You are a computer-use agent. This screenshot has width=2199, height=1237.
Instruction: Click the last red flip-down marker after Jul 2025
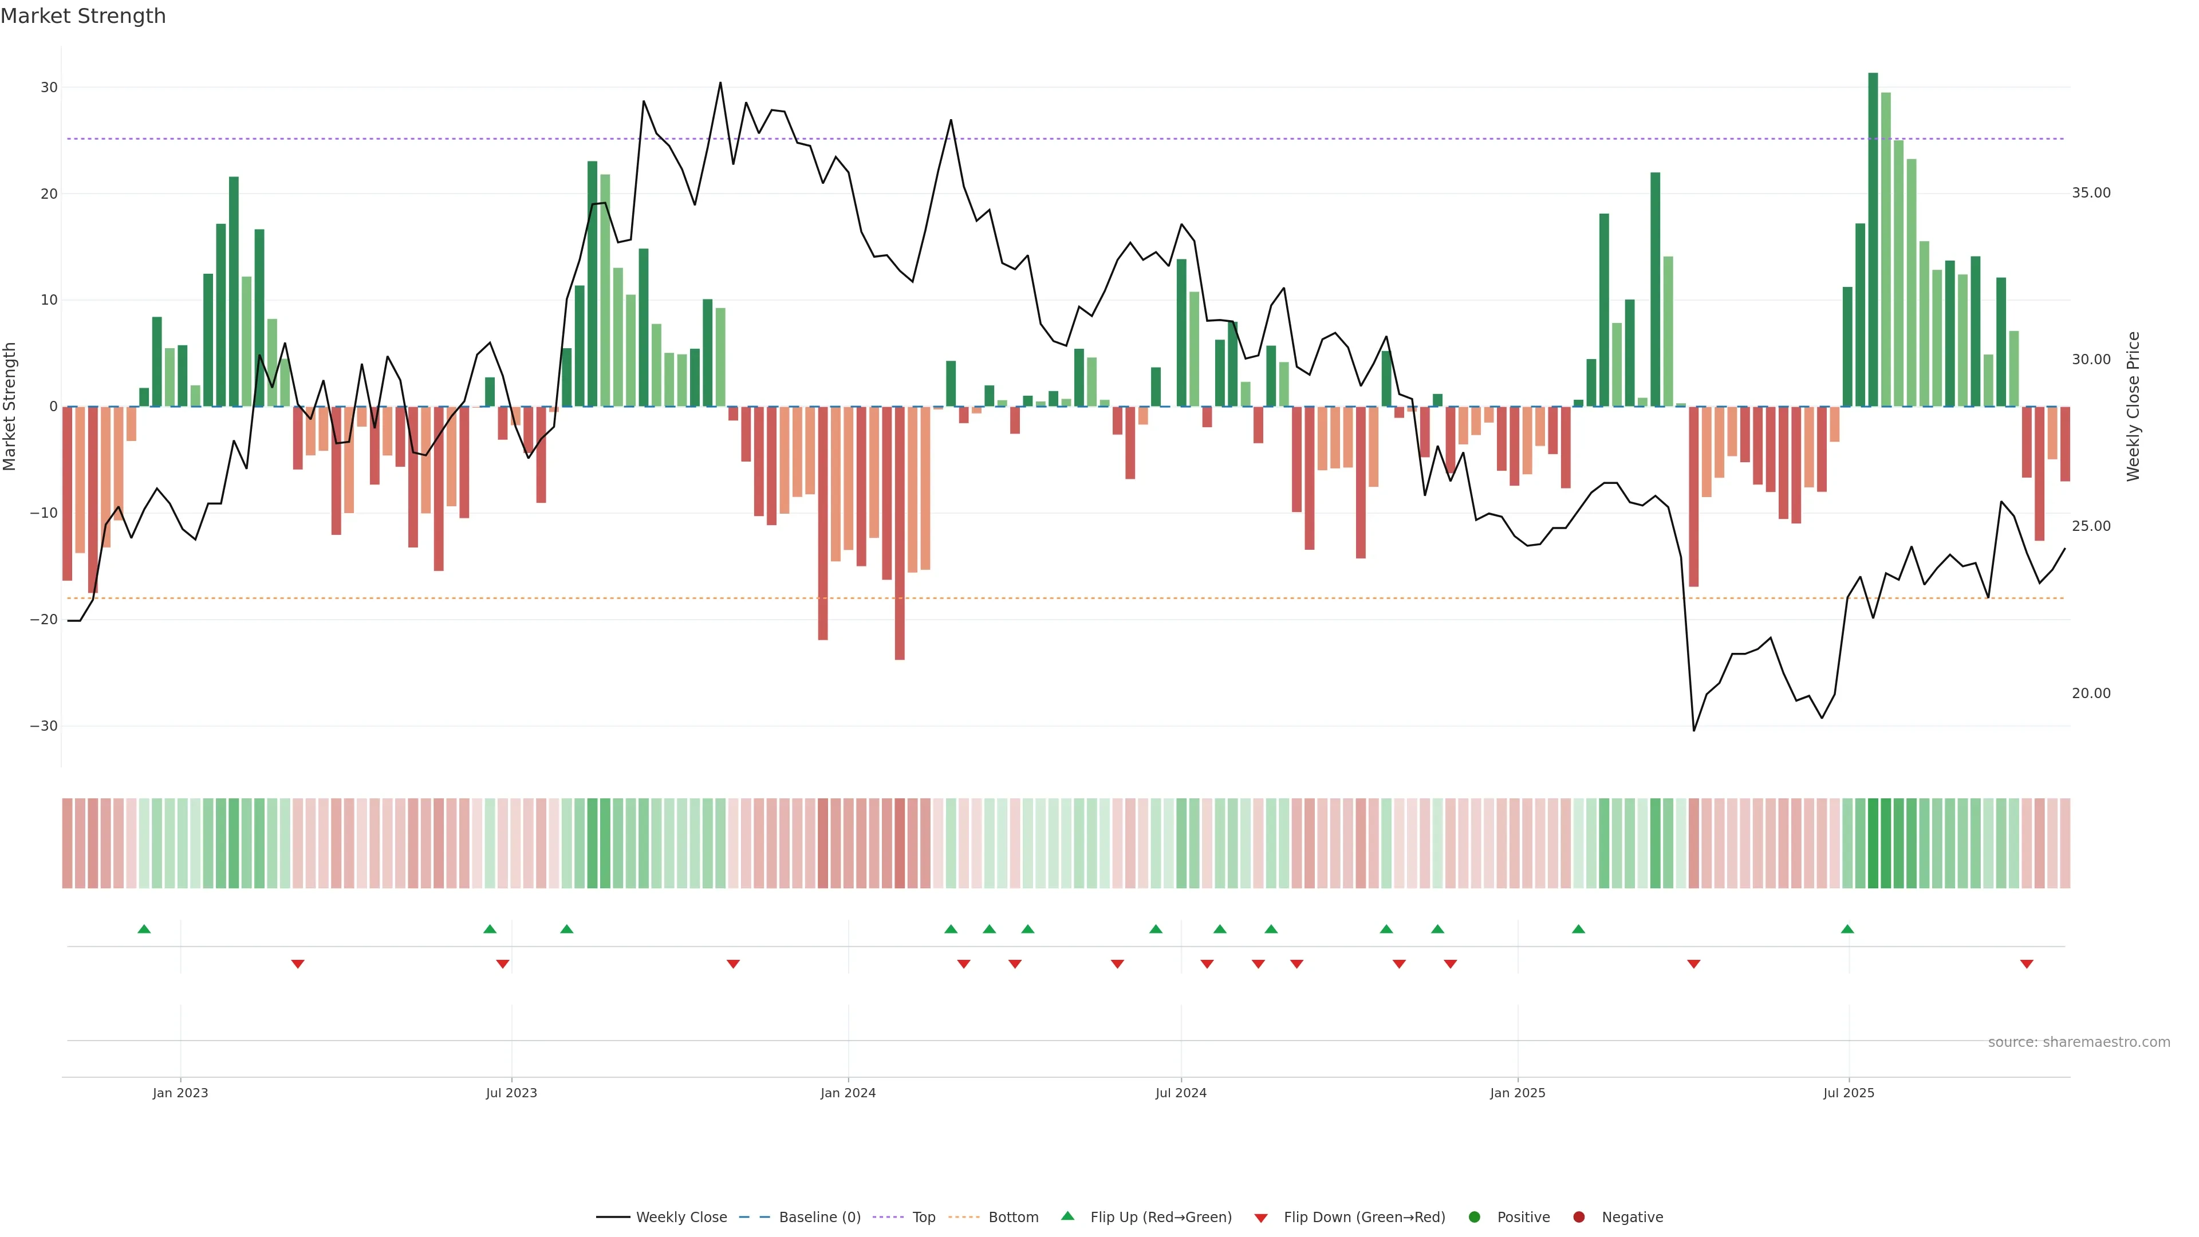(2027, 964)
